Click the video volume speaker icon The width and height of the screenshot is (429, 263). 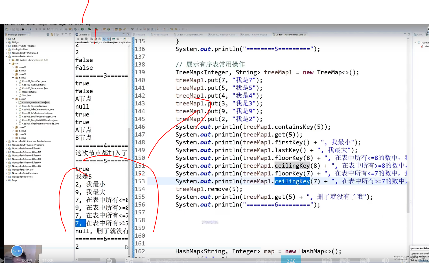385,260
